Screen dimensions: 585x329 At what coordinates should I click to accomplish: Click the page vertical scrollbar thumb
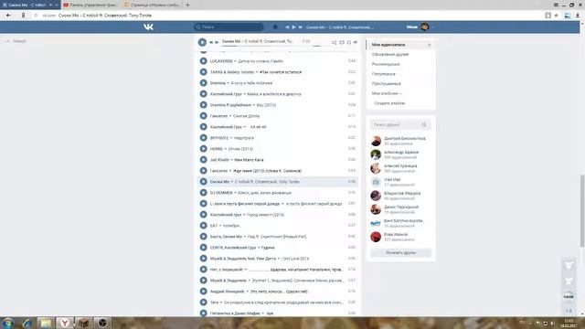point(582,211)
